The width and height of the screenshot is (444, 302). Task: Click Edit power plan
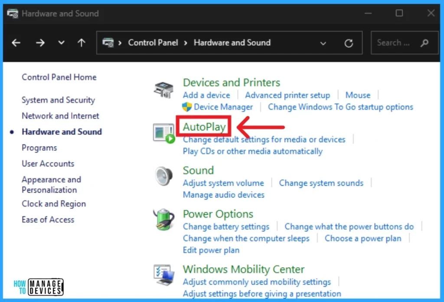coord(211,250)
